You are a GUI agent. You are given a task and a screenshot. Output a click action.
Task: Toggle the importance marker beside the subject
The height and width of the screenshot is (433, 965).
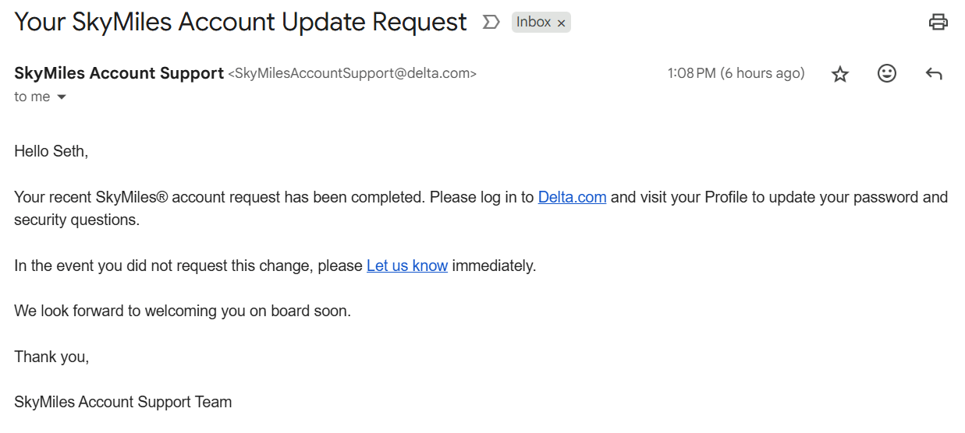(x=491, y=22)
